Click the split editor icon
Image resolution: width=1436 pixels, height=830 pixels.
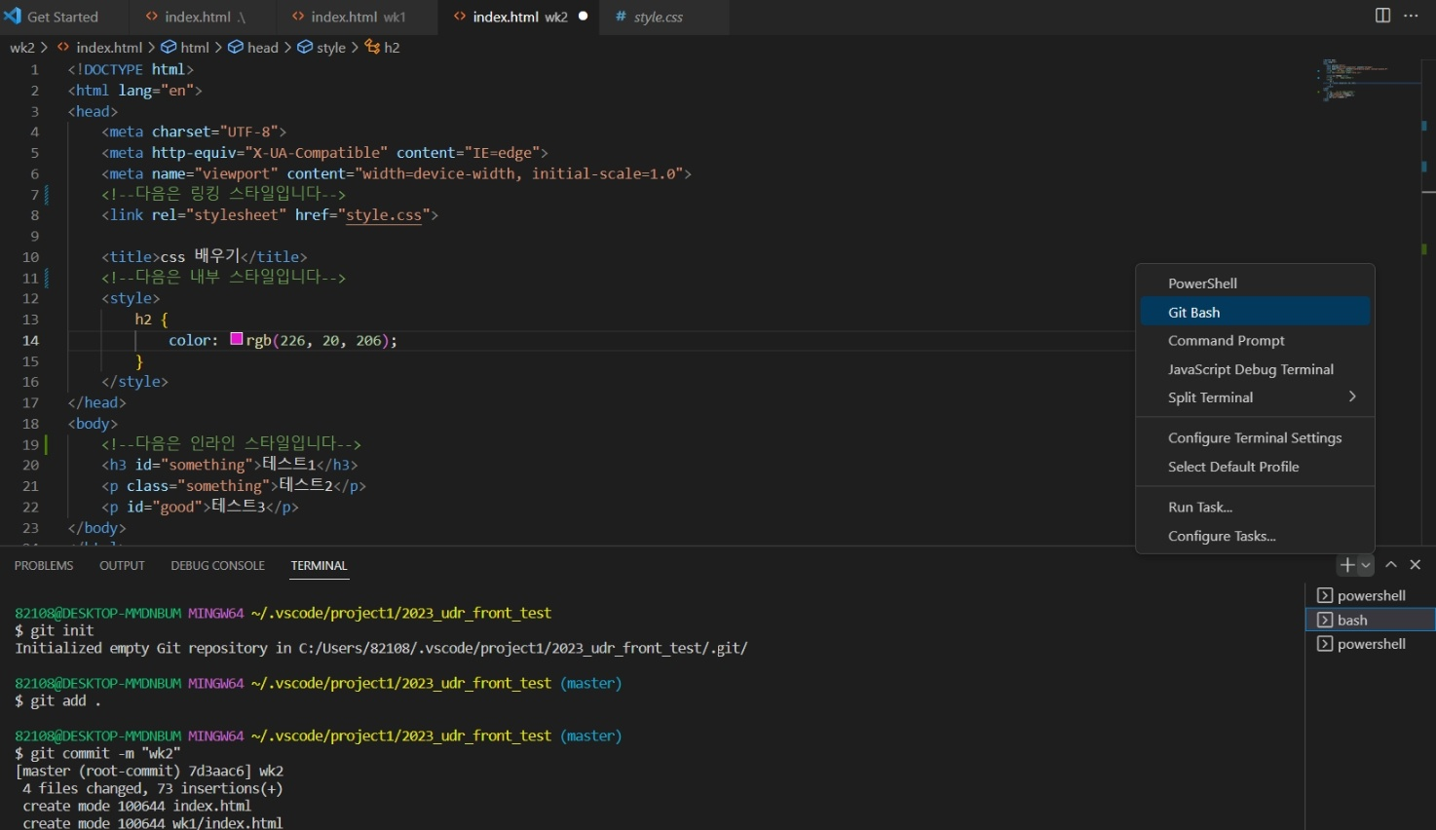pyautogui.click(x=1382, y=16)
